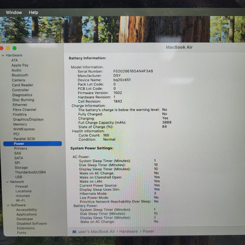
Task: Select the highlighted Power item
Action: (32, 144)
